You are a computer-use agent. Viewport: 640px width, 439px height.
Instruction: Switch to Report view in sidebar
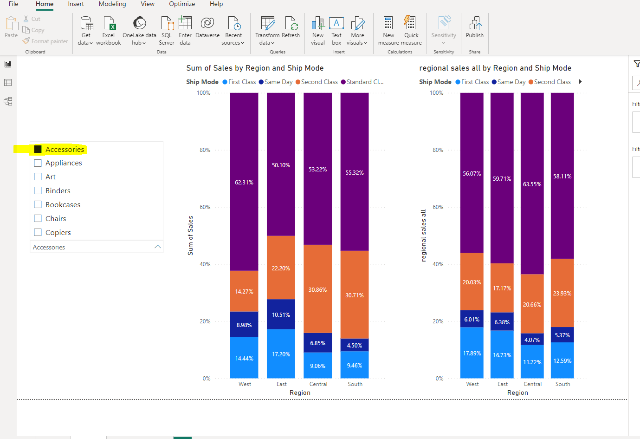[8, 64]
